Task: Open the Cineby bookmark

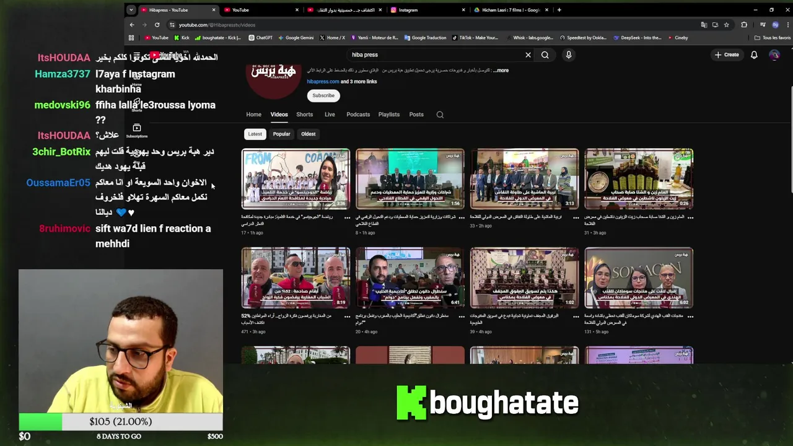Action: pyautogui.click(x=678, y=38)
